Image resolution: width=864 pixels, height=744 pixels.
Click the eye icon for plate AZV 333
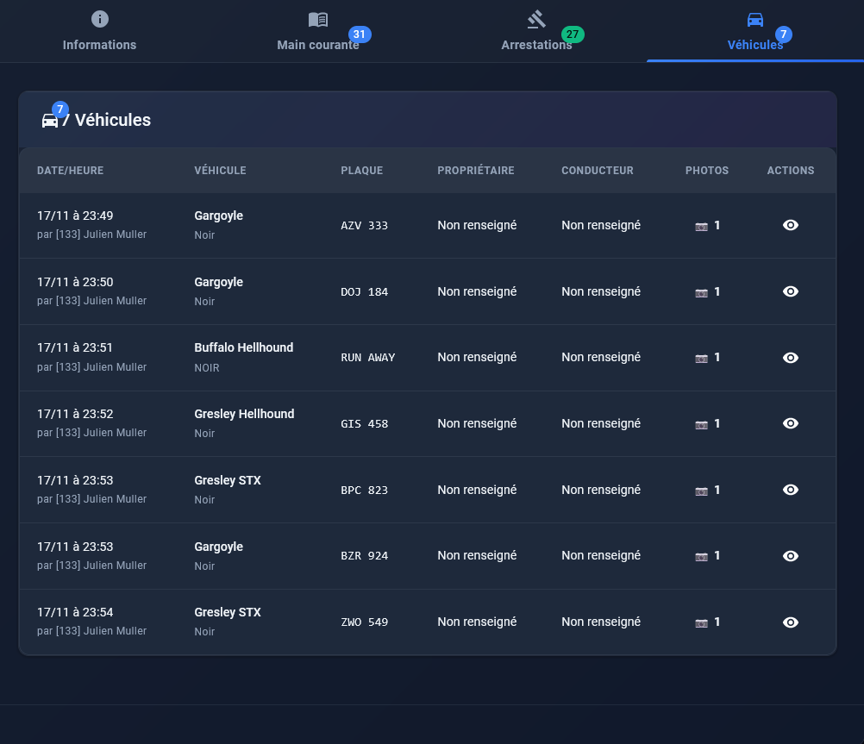(x=790, y=225)
